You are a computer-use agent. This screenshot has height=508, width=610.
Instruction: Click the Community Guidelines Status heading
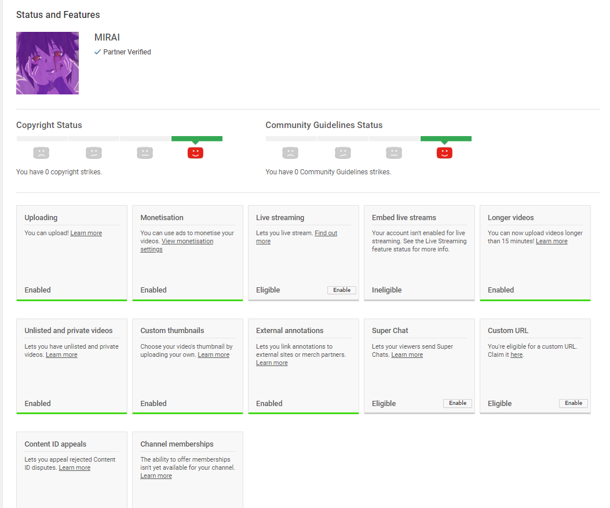coord(324,125)
